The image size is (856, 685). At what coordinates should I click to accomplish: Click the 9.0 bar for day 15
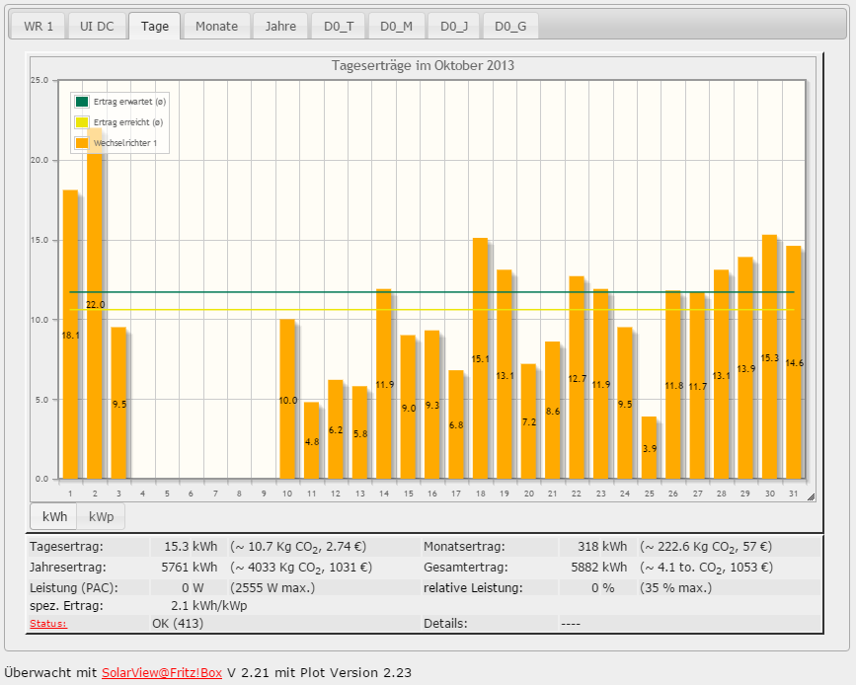[409, 408]
